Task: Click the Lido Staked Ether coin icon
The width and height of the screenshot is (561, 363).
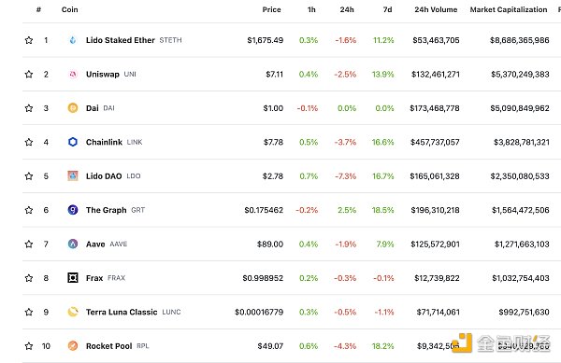Action: coord(73,40)
